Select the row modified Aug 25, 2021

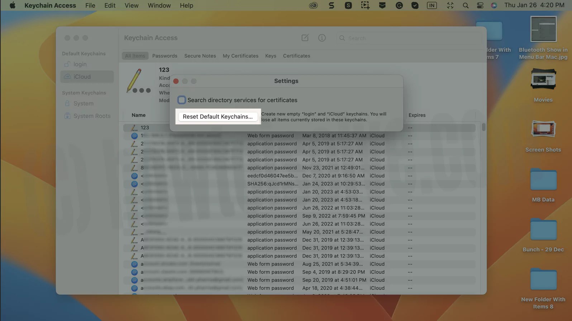pos(299,264)
